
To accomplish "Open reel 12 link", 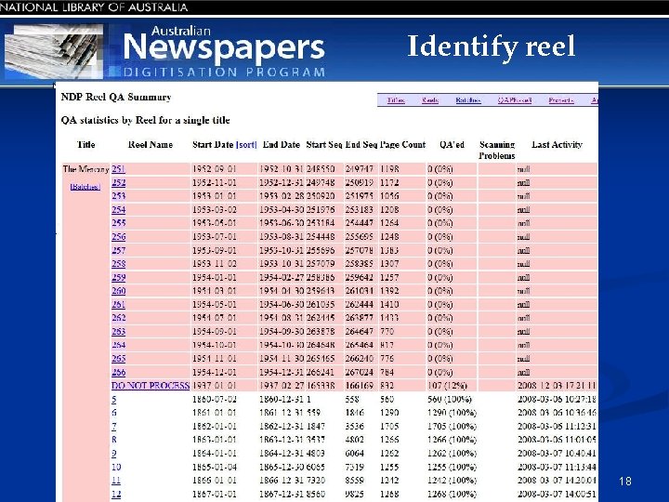I will pyautogui.click(x=116, y=494).
